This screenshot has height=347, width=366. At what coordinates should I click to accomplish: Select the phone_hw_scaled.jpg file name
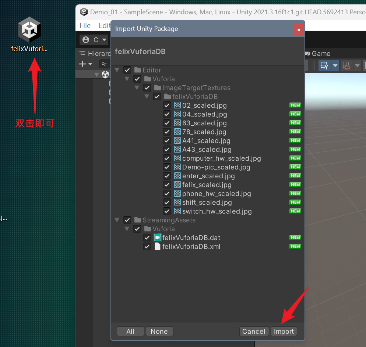217,194
